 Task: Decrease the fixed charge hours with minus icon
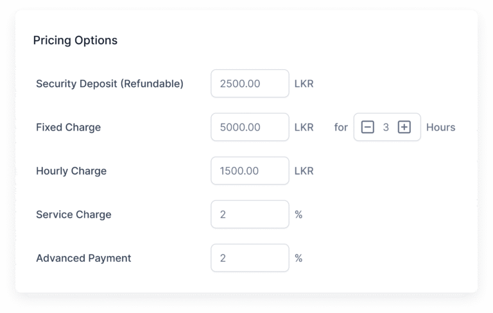pyautogui.click(x=368, y=127)
